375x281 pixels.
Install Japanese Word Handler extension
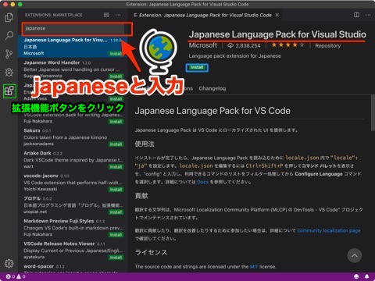116,76
